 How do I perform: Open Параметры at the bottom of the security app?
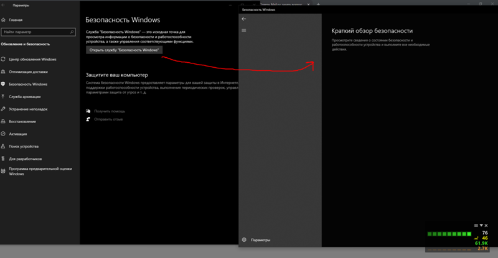tap(260, 240)
